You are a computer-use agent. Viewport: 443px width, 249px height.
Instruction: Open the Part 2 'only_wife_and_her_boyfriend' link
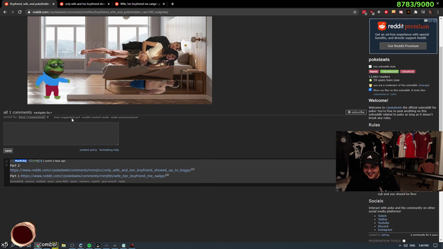click(x=100, y=170)
